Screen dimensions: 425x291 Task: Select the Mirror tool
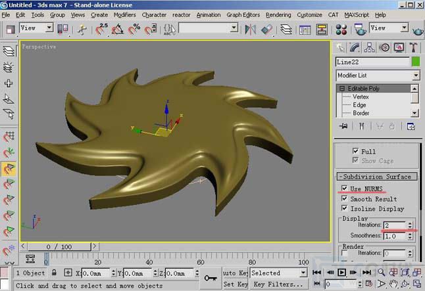[x=250, y=30]
